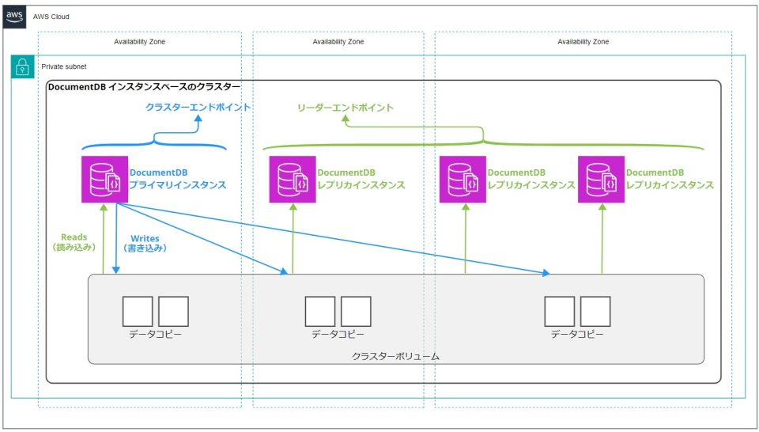The height and width of the screenshot is (432, 759).
Task: Click the "DocumentDB プライマリインスタンス" label
Action: coord(178,179)
